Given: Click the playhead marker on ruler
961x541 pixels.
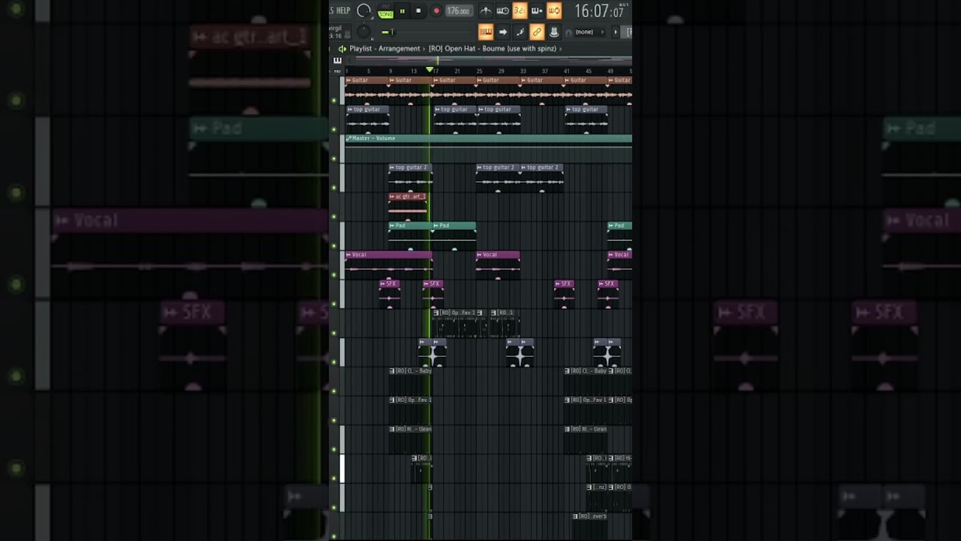Looking at the screenshot, I should tap(430, 70).
